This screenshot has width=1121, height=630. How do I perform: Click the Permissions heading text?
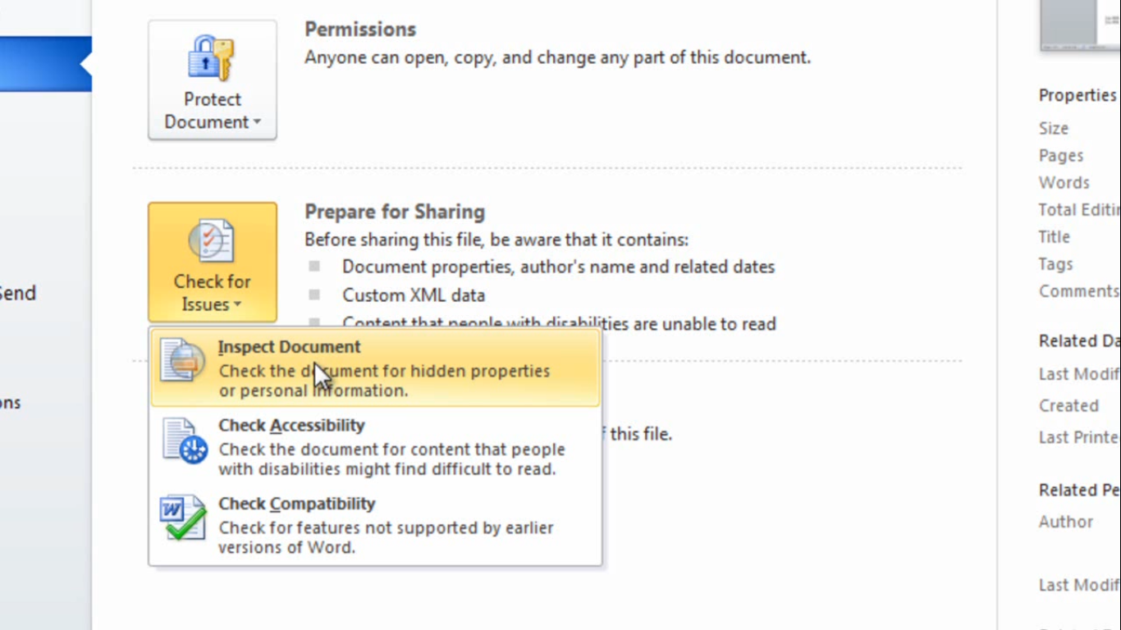pos(360,30)
